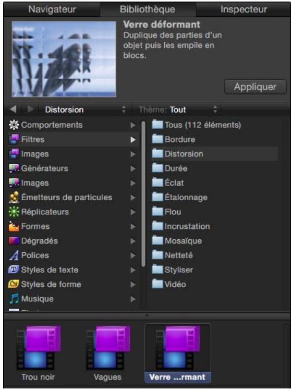Click the Polices font icon

pyautogui.click(x=14, y=255)
